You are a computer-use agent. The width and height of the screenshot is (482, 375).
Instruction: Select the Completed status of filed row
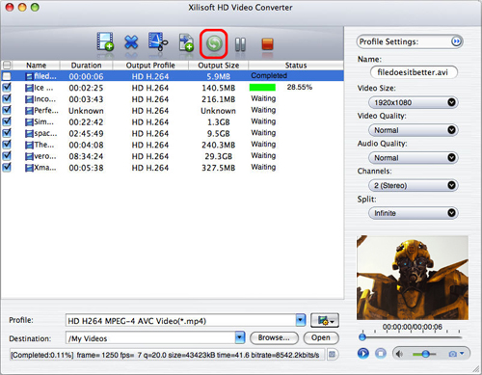pyautogui.click(x=269, y=76)
